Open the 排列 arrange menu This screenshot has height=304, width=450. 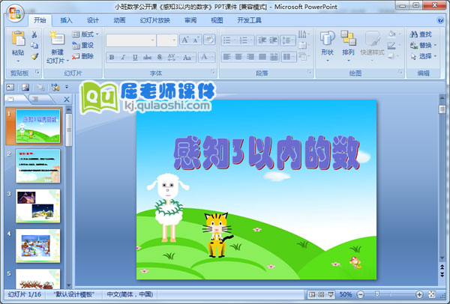pos(349,46)
